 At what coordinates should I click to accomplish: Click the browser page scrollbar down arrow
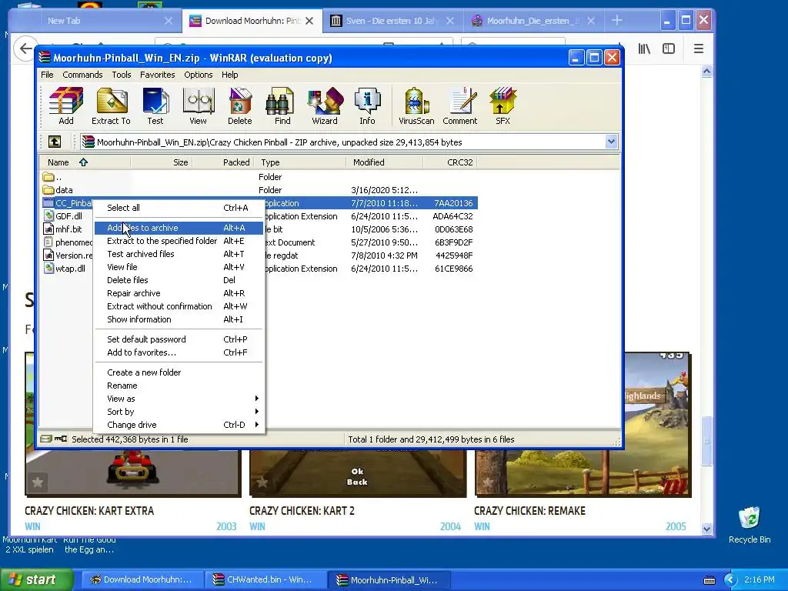[x=706, y=529]
